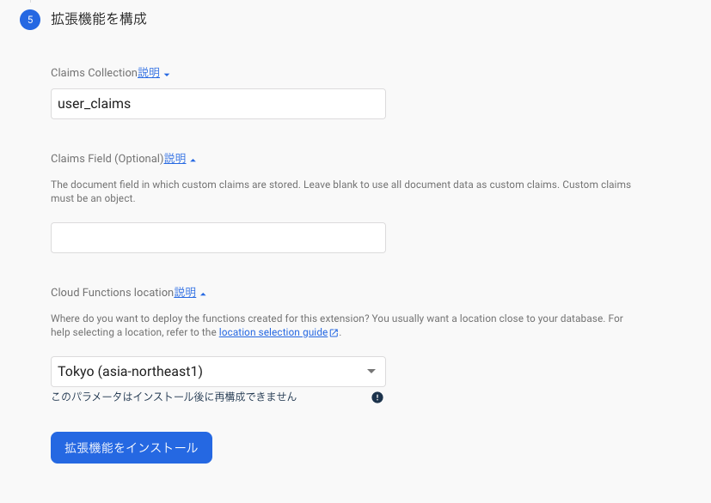711x503 pixels.
Task: Click 説明 link next to Cloud Functions location
Action: coord(185,293)
